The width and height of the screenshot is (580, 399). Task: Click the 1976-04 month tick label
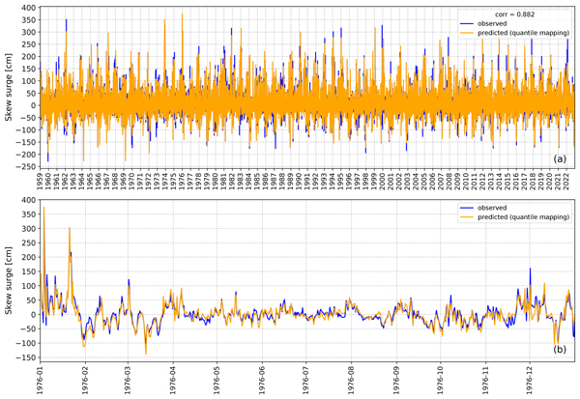click(x=173, y=380)
